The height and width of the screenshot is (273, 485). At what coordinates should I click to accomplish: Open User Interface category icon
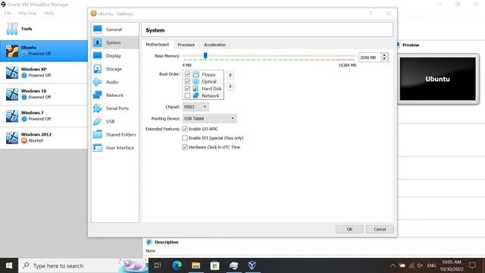click(98, 148)
